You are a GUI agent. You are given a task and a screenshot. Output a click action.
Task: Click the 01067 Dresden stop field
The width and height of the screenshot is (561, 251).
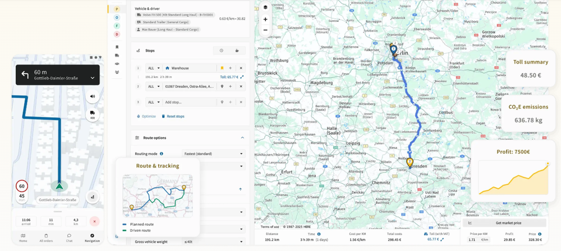coord(190,86)
